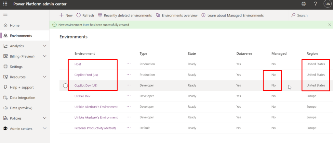The image size is (333, 143).
Task: Click the Environments overview icon
Action: tap(158, 15)
